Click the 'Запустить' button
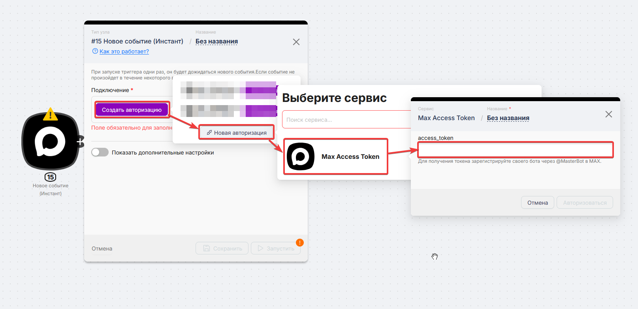 click(276, 248)
